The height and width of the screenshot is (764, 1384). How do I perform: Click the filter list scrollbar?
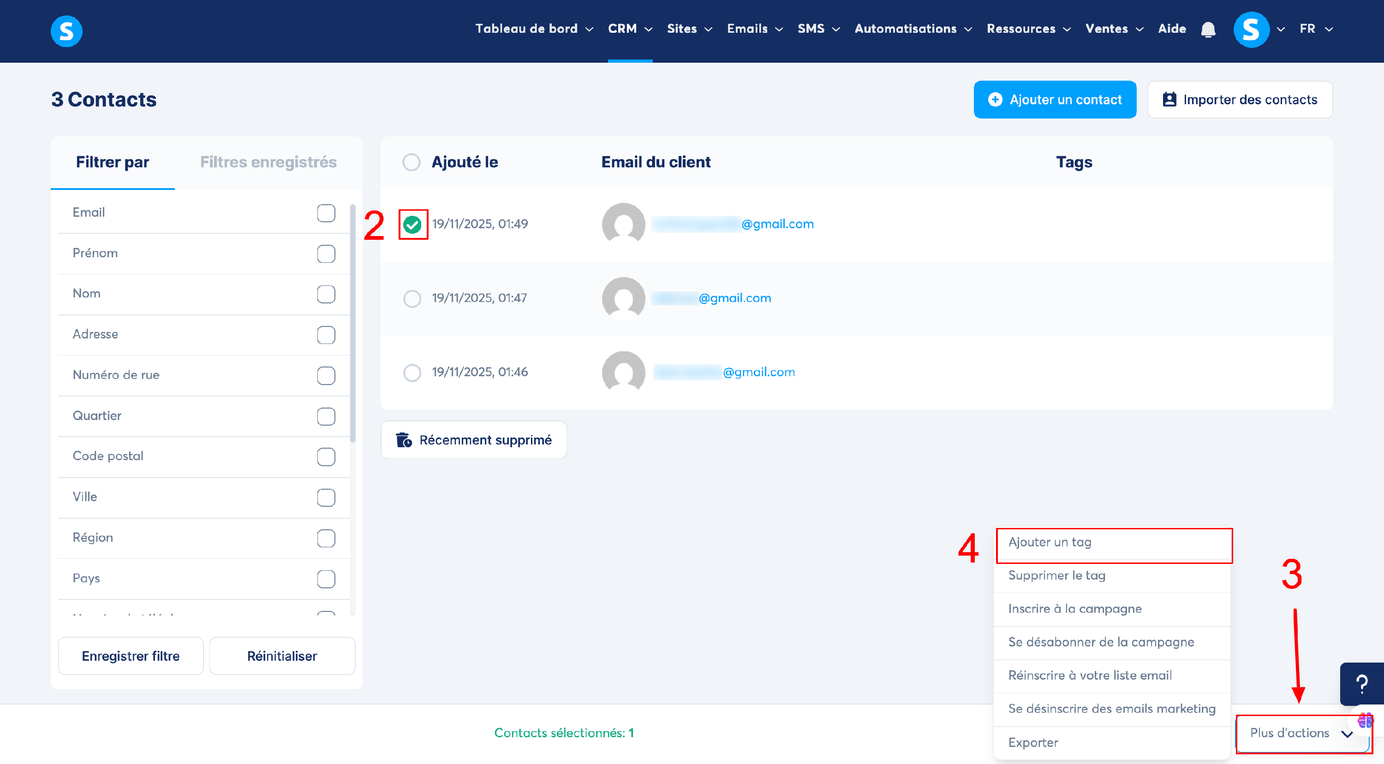[x=352, y=322]
